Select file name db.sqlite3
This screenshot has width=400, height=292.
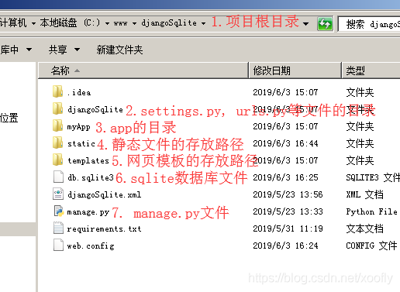pos(91,177)
